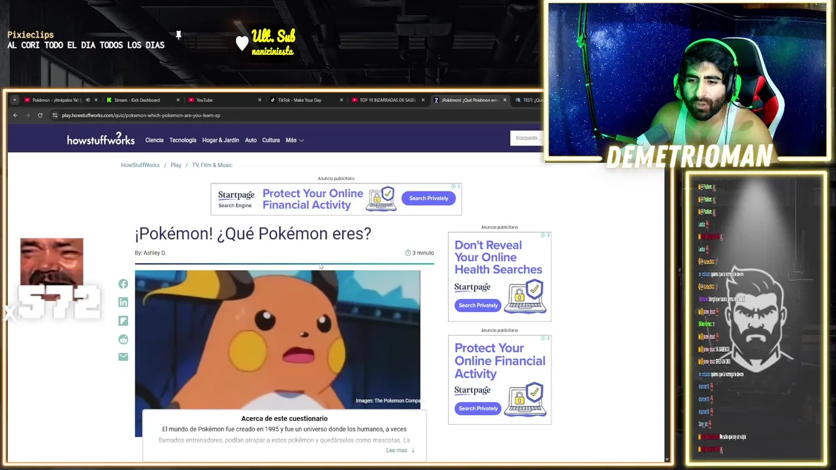836x470 pixels.
Task: Share the quiz on Facebook
Action: (123, 284)
